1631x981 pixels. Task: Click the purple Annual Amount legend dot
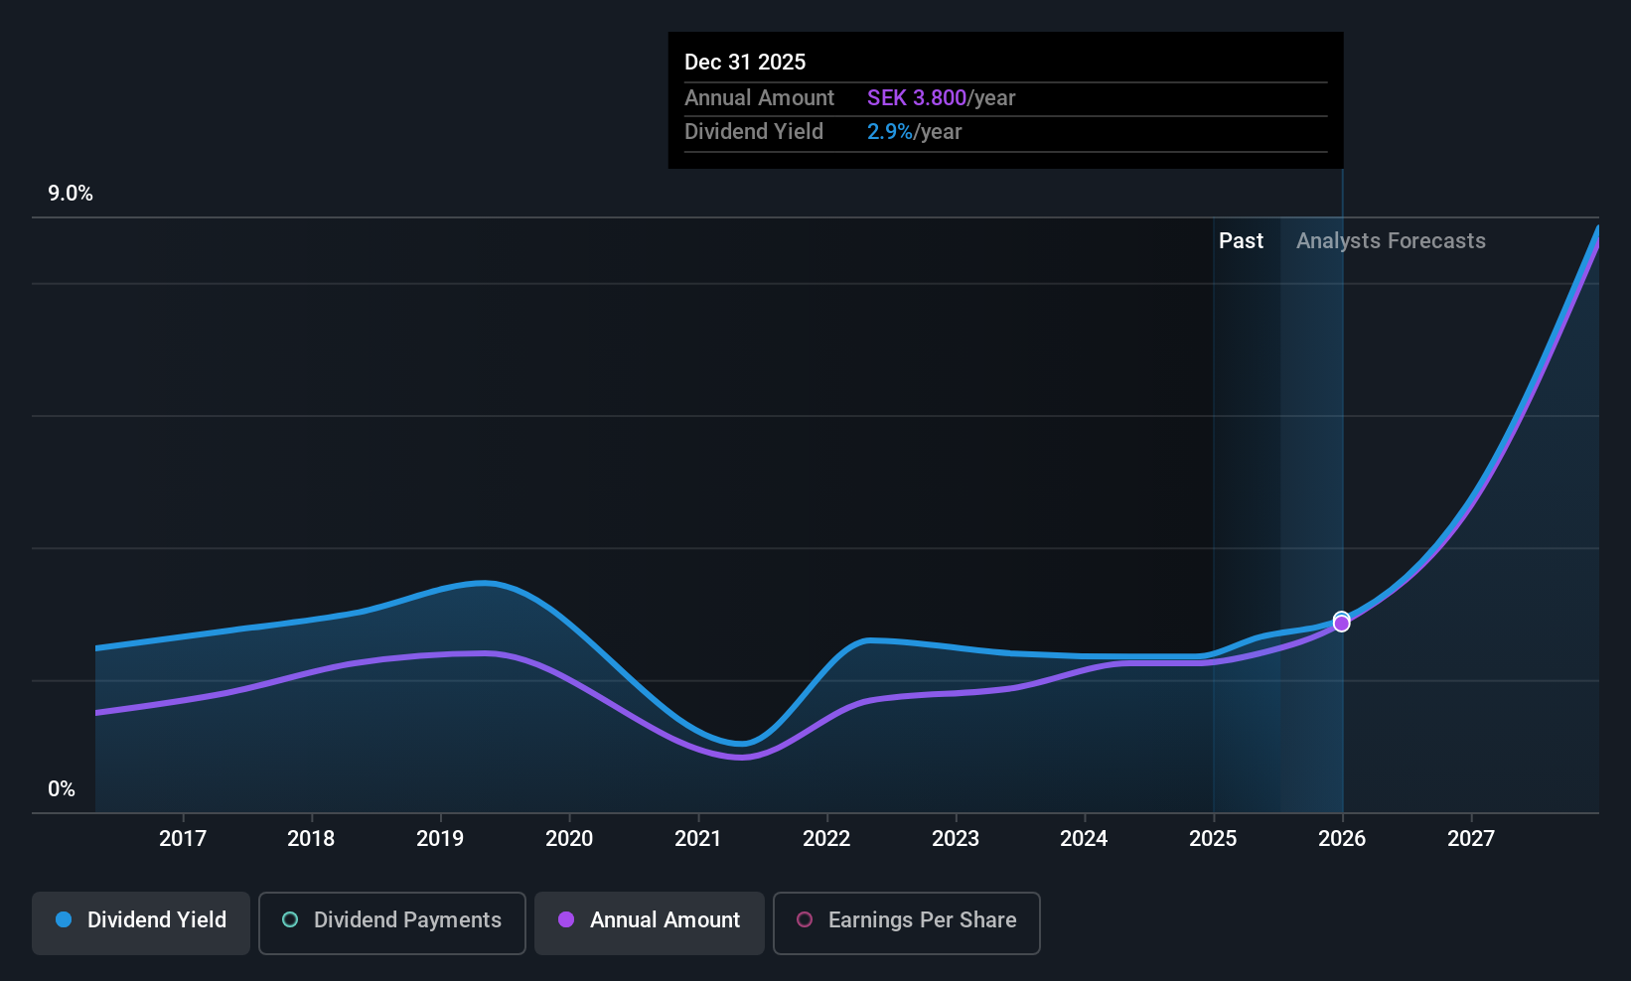pos(566,920)
